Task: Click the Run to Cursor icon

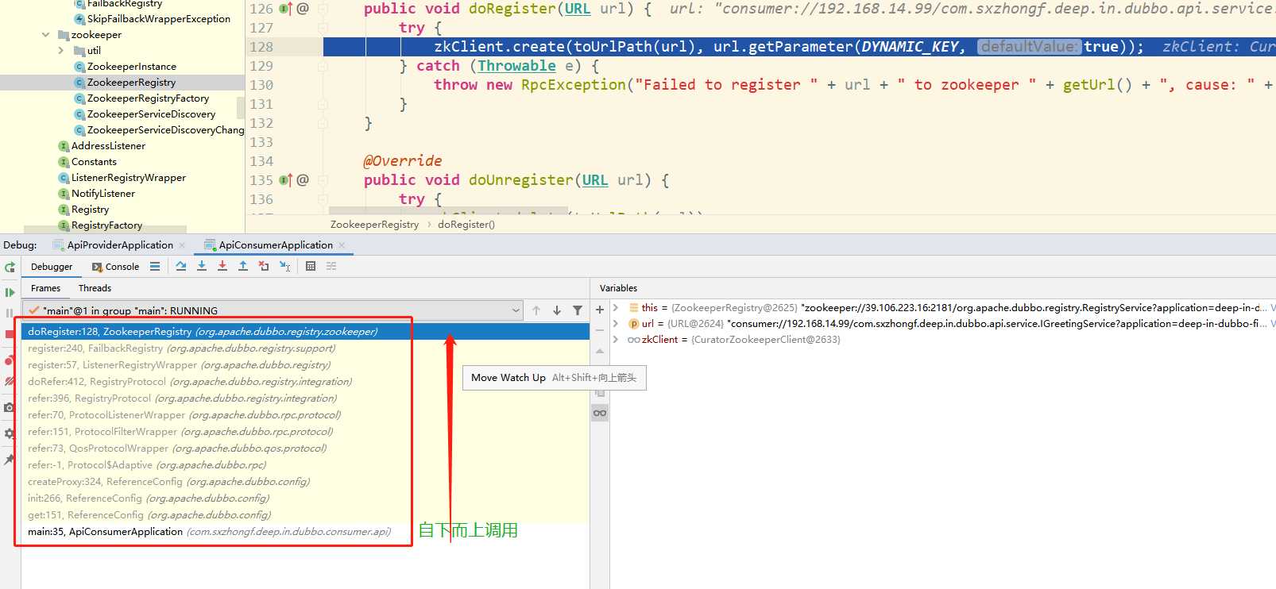Action: 284,267
